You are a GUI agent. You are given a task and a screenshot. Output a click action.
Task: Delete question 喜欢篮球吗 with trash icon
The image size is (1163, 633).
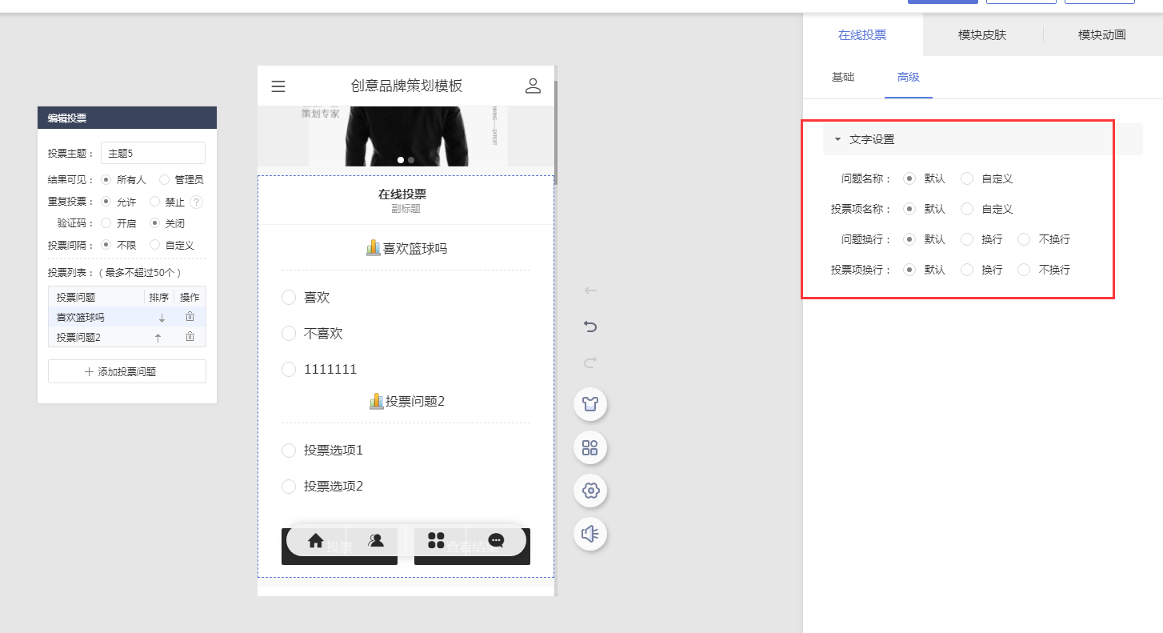pyautogui.click(x=190, y=316)
